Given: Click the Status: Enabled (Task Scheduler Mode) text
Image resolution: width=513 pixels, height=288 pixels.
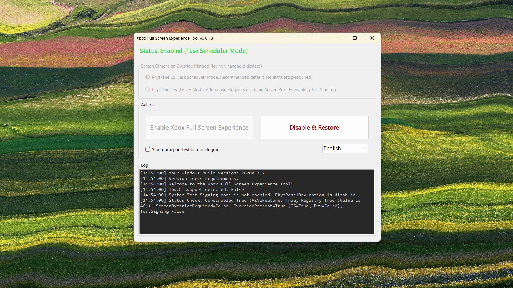Looking at the screenshot, I should pos(194,51).
